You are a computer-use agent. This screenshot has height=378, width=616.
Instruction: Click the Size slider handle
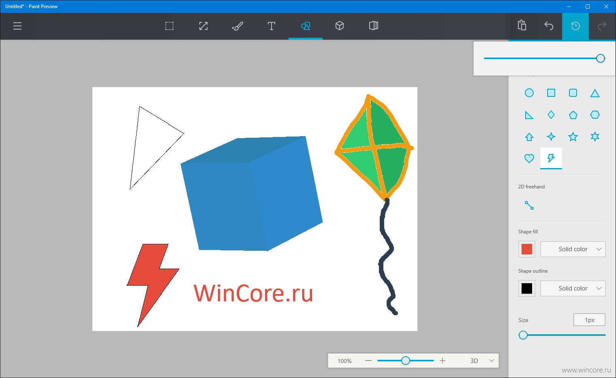(x=523, y=335)
